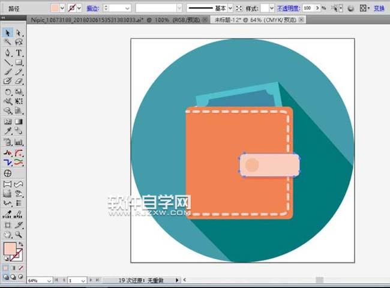The width and height of the screenshot is (390, 288).
Task: Select the Blob Brush tool
Action: point(8,81)
